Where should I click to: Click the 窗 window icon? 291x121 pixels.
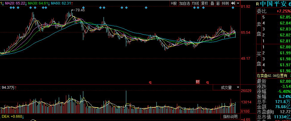218,3
